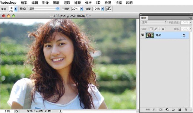Open the brush 模式 blend mode dropdown
The height and width of the screenshot is (113, 193).
pyautogui.click(x=43, y=9)
